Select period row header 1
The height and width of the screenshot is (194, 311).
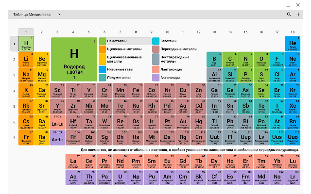[14, 44]
